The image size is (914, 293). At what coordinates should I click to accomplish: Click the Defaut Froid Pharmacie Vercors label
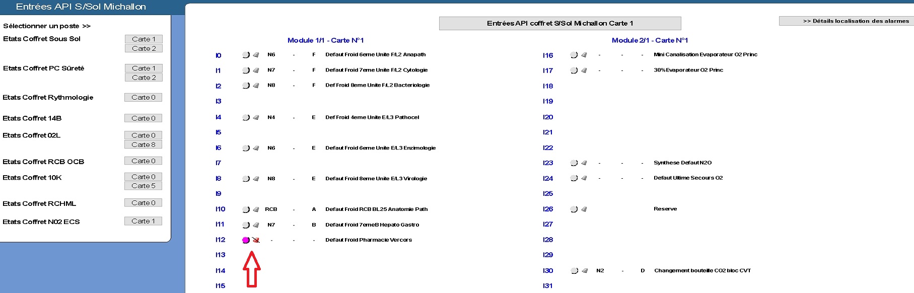pyautogui.click(x=368, y=240)
